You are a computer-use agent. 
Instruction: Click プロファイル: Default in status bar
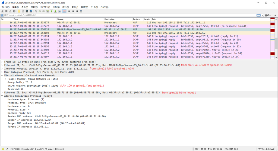point(266,149)
